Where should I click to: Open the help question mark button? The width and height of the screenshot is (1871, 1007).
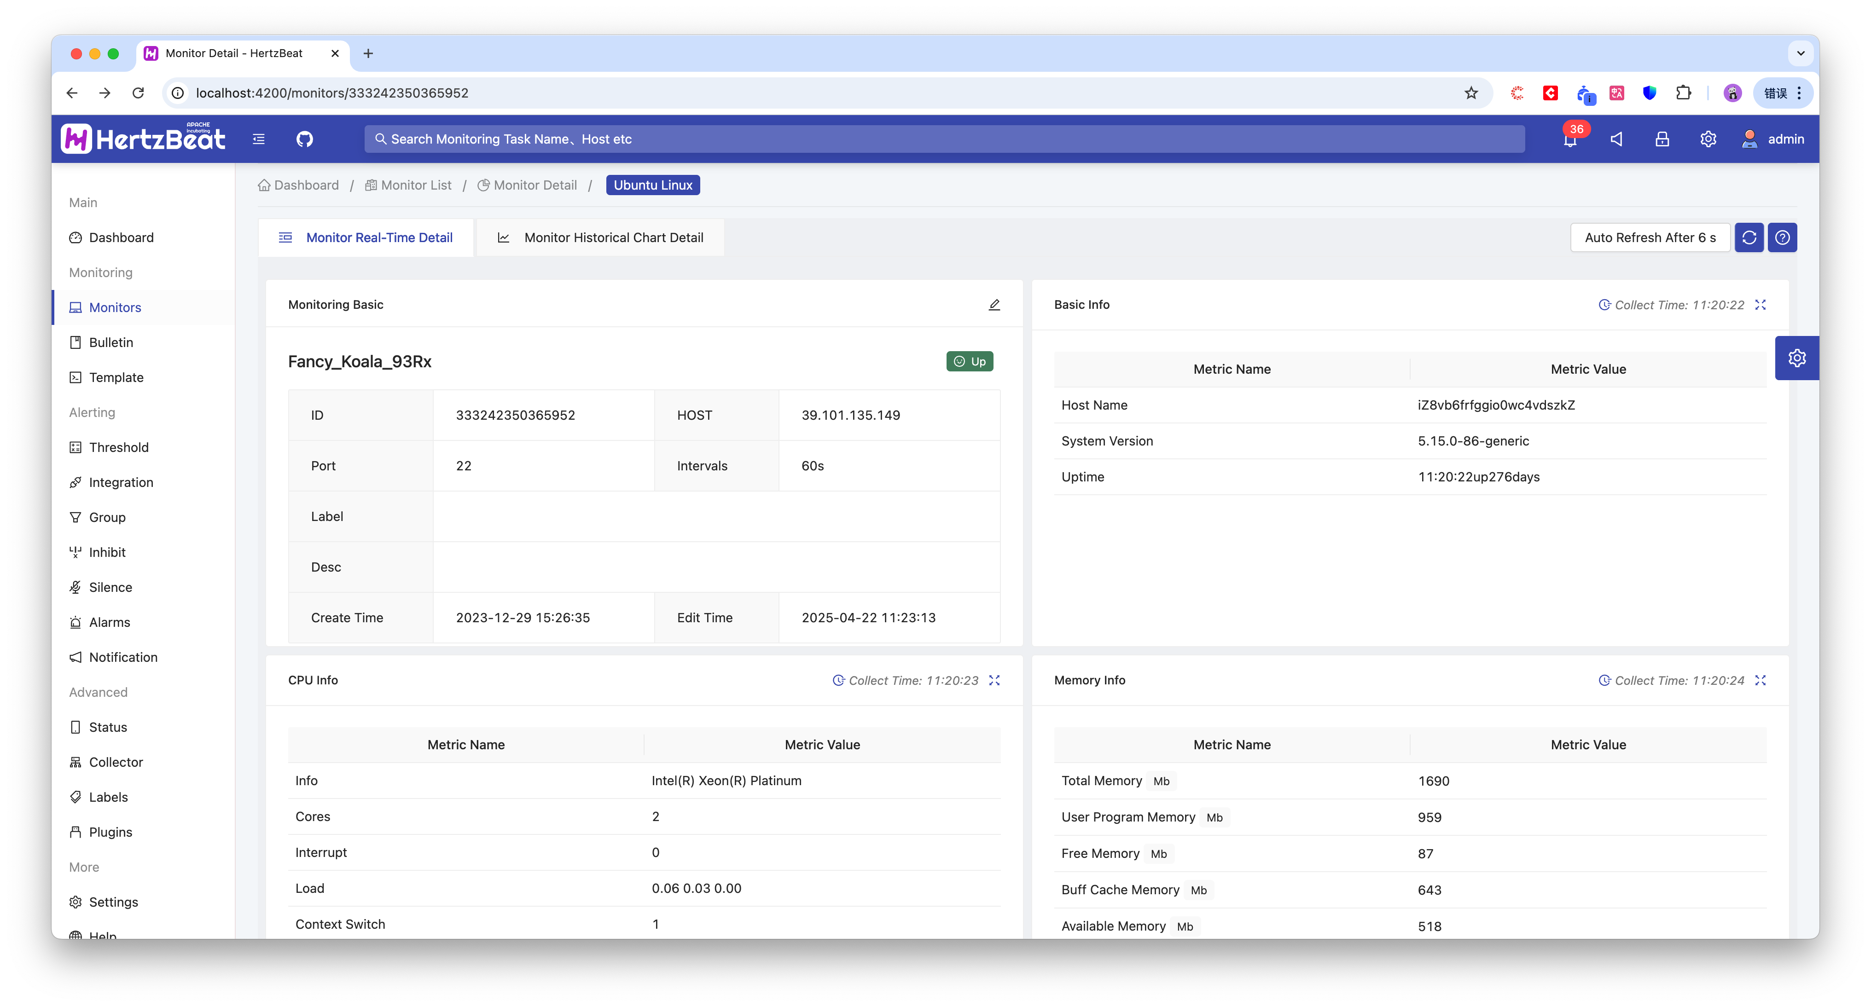click(x=1783, y=237)
